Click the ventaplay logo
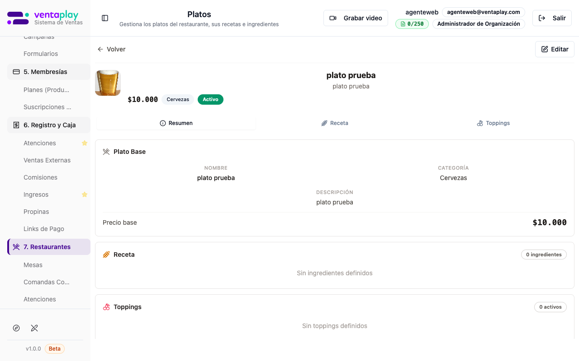Image resolution: width=579 pixels, height=361 pixels. 45,18
